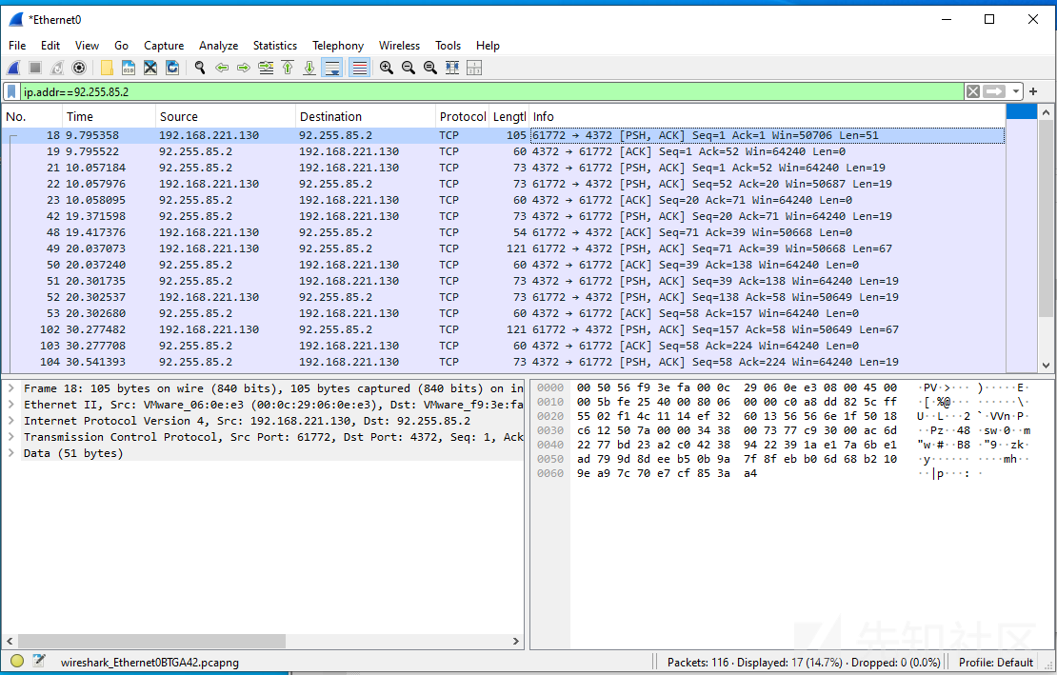This screenshot has width=1057, height=675.
Task: Select packet 42 at time 19.371598
Action: click(x=503, y=216)
